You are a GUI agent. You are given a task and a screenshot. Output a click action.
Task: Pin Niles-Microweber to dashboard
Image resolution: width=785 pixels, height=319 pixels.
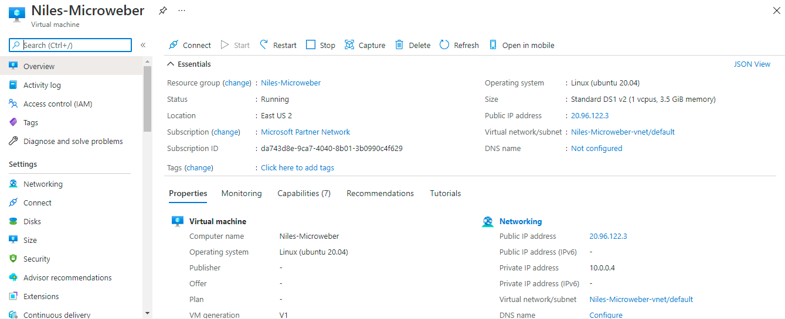[x=163, y=11]
